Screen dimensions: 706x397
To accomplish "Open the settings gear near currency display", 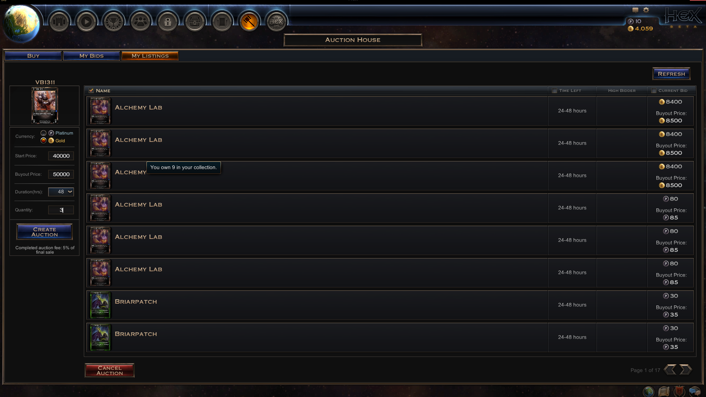I will (x=646, y=10).
